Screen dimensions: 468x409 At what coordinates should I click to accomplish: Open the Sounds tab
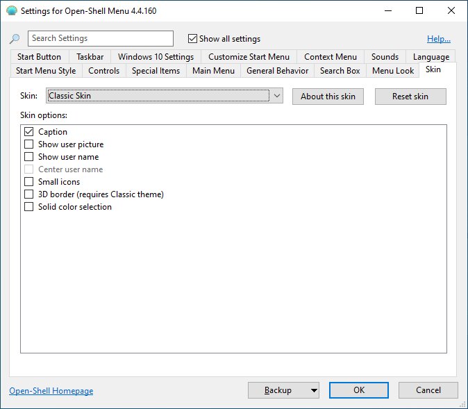coord(385,57)
